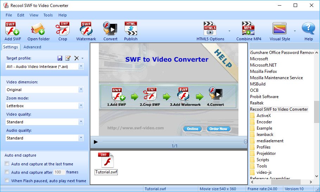This screenshot has width=320, height=192.
Task: Select the Projekktor folder
Action: pos(266,153)
